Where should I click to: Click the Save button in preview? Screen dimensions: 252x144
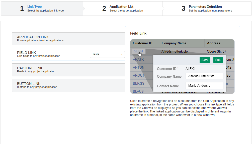[x=205, y=60]
